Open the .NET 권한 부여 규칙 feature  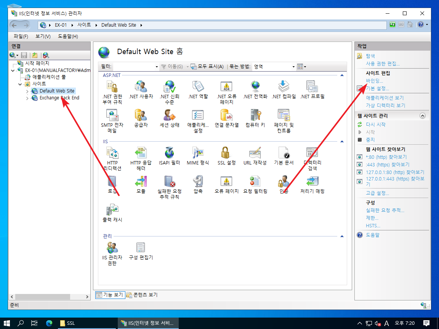pos(112,92)
